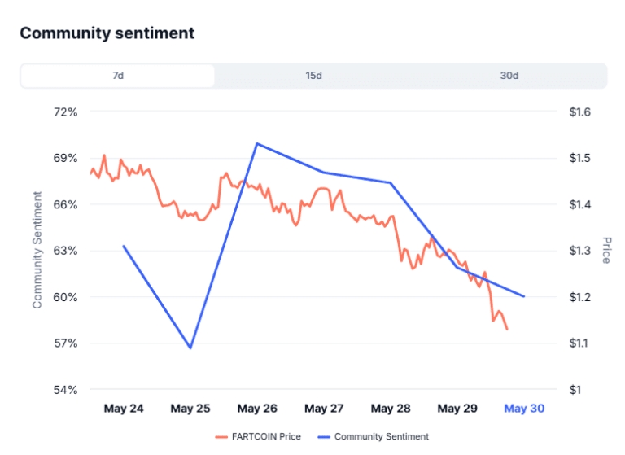This screenshot has height=455, width=625.
Task: Click the $1.6 price axis label
Action: 583,112
